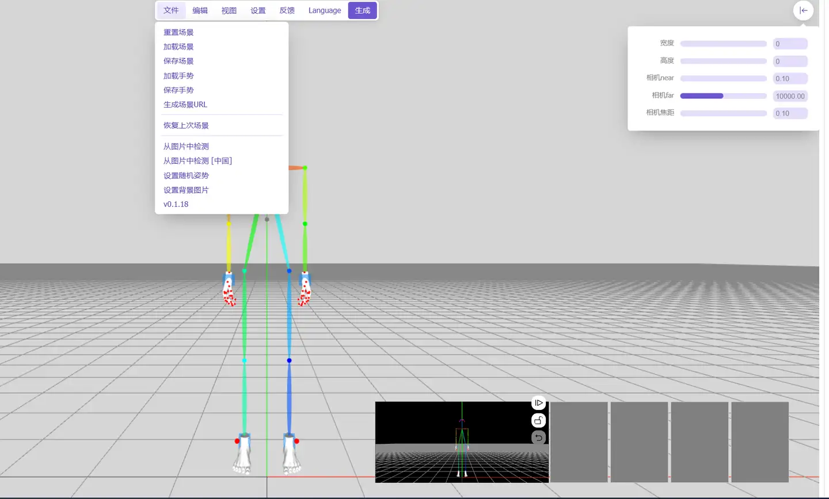
Task: Adjust the 高度 slider
Action: pos(724,61)
